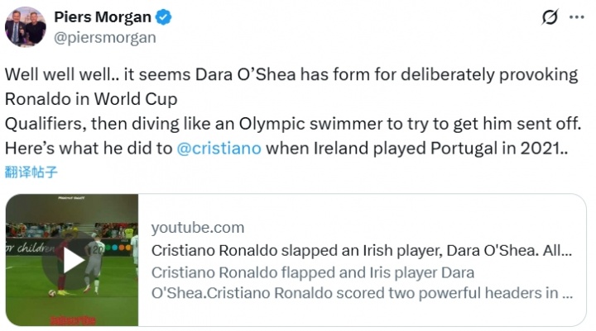Open the Piers Morgan display name
The image size is (596, 331).
point(101,18)
